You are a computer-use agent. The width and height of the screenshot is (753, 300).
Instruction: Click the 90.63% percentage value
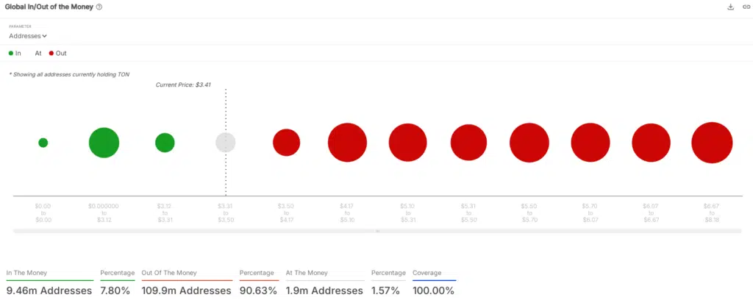258,290
